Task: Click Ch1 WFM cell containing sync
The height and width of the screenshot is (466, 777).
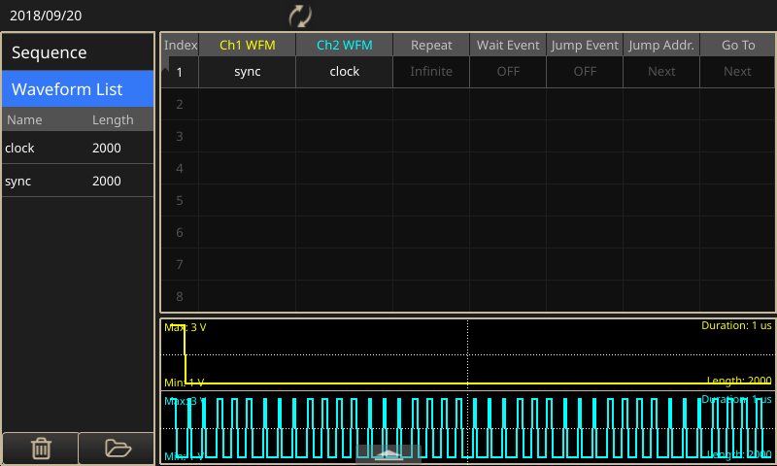Action: [247, 71]
